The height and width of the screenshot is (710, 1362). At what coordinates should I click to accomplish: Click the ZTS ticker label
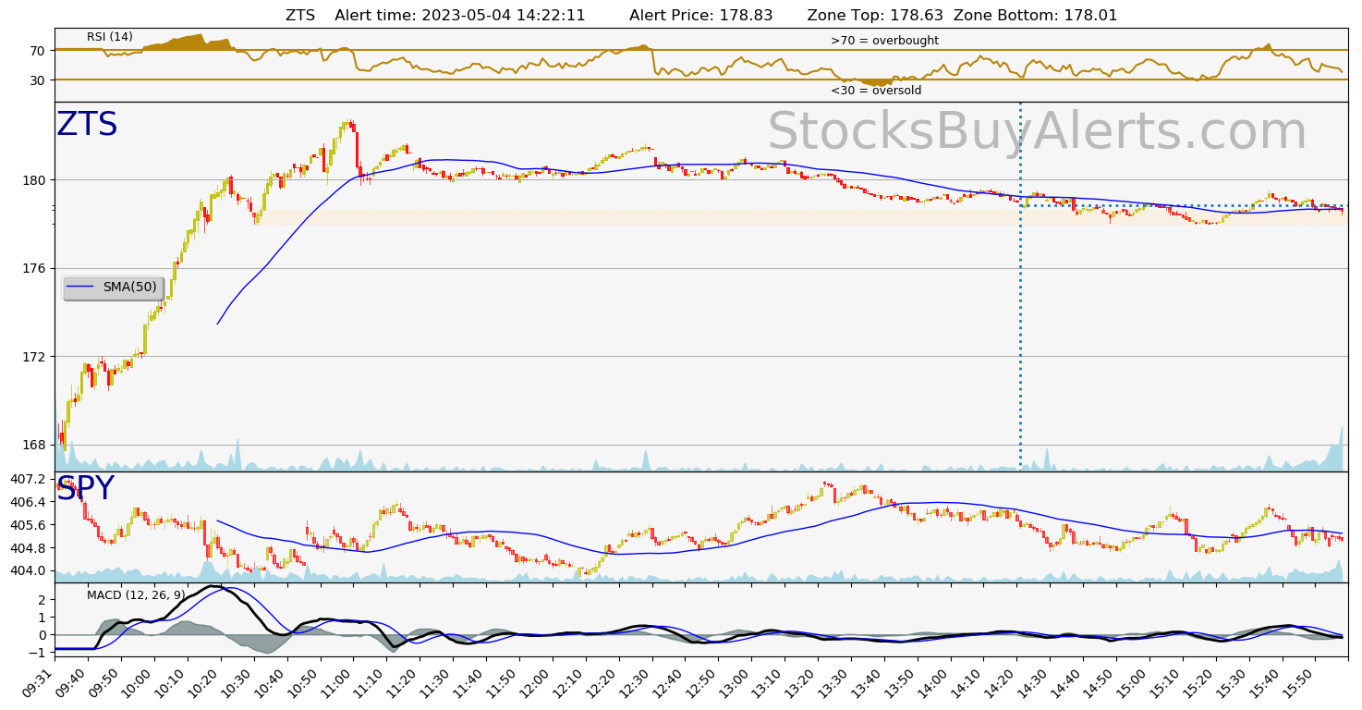tap(87, 125)
